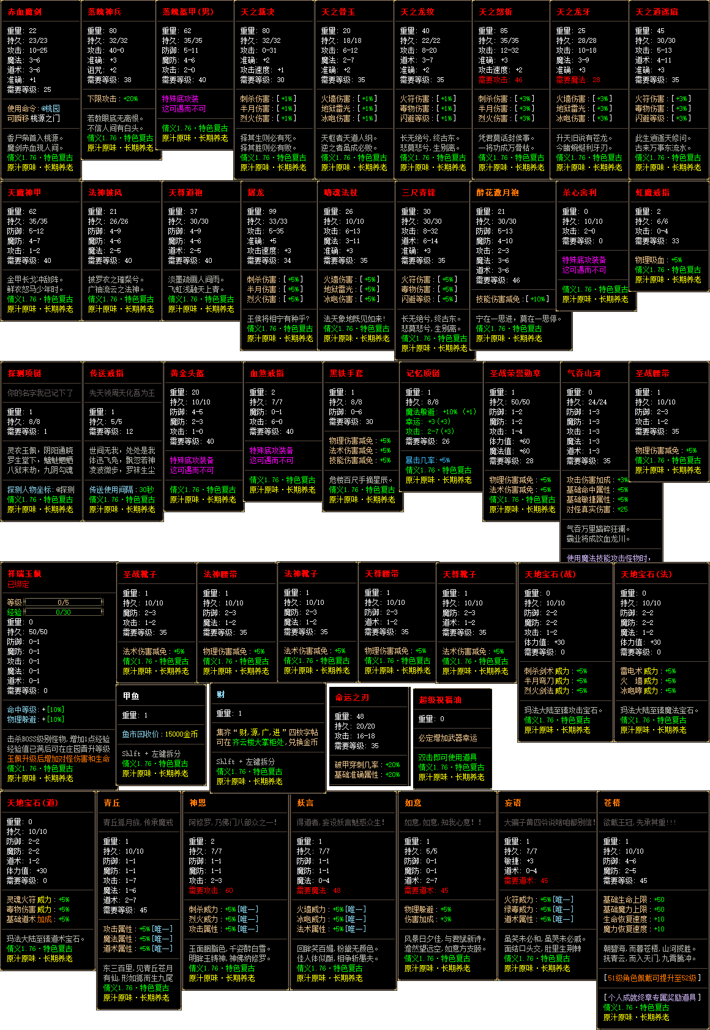Click the 天地宝石(战) gem title
The image size is (710, 1030).
(x=550, y=575)
